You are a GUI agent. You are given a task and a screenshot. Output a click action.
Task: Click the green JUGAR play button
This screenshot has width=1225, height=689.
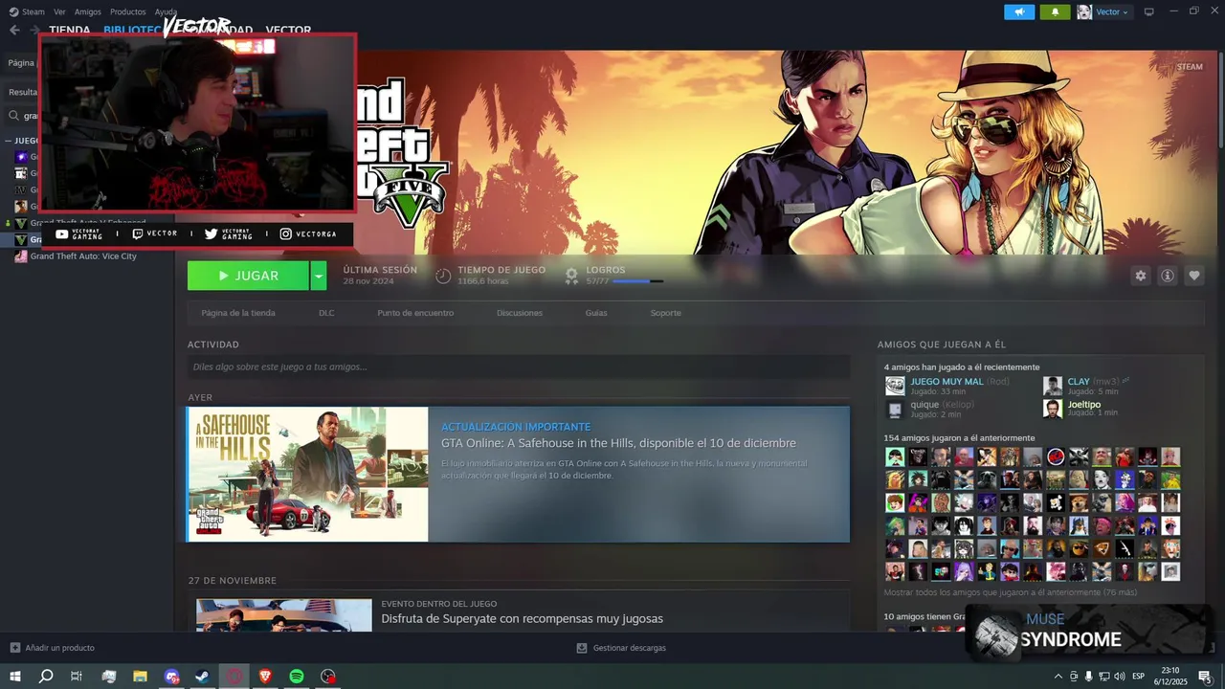click(248, 276)
